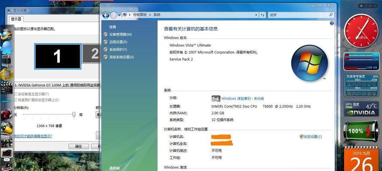Viewport: 382px width, 171px height.
Task: Click the 1366 x 768 像素 resolution text
Action: 49,126
